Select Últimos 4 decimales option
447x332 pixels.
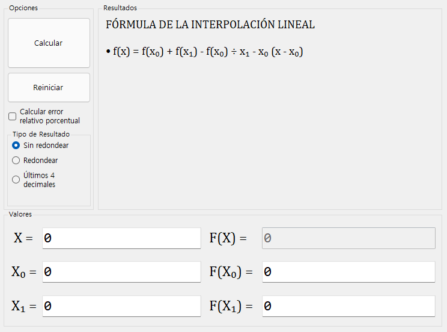(x=16, y=179)
